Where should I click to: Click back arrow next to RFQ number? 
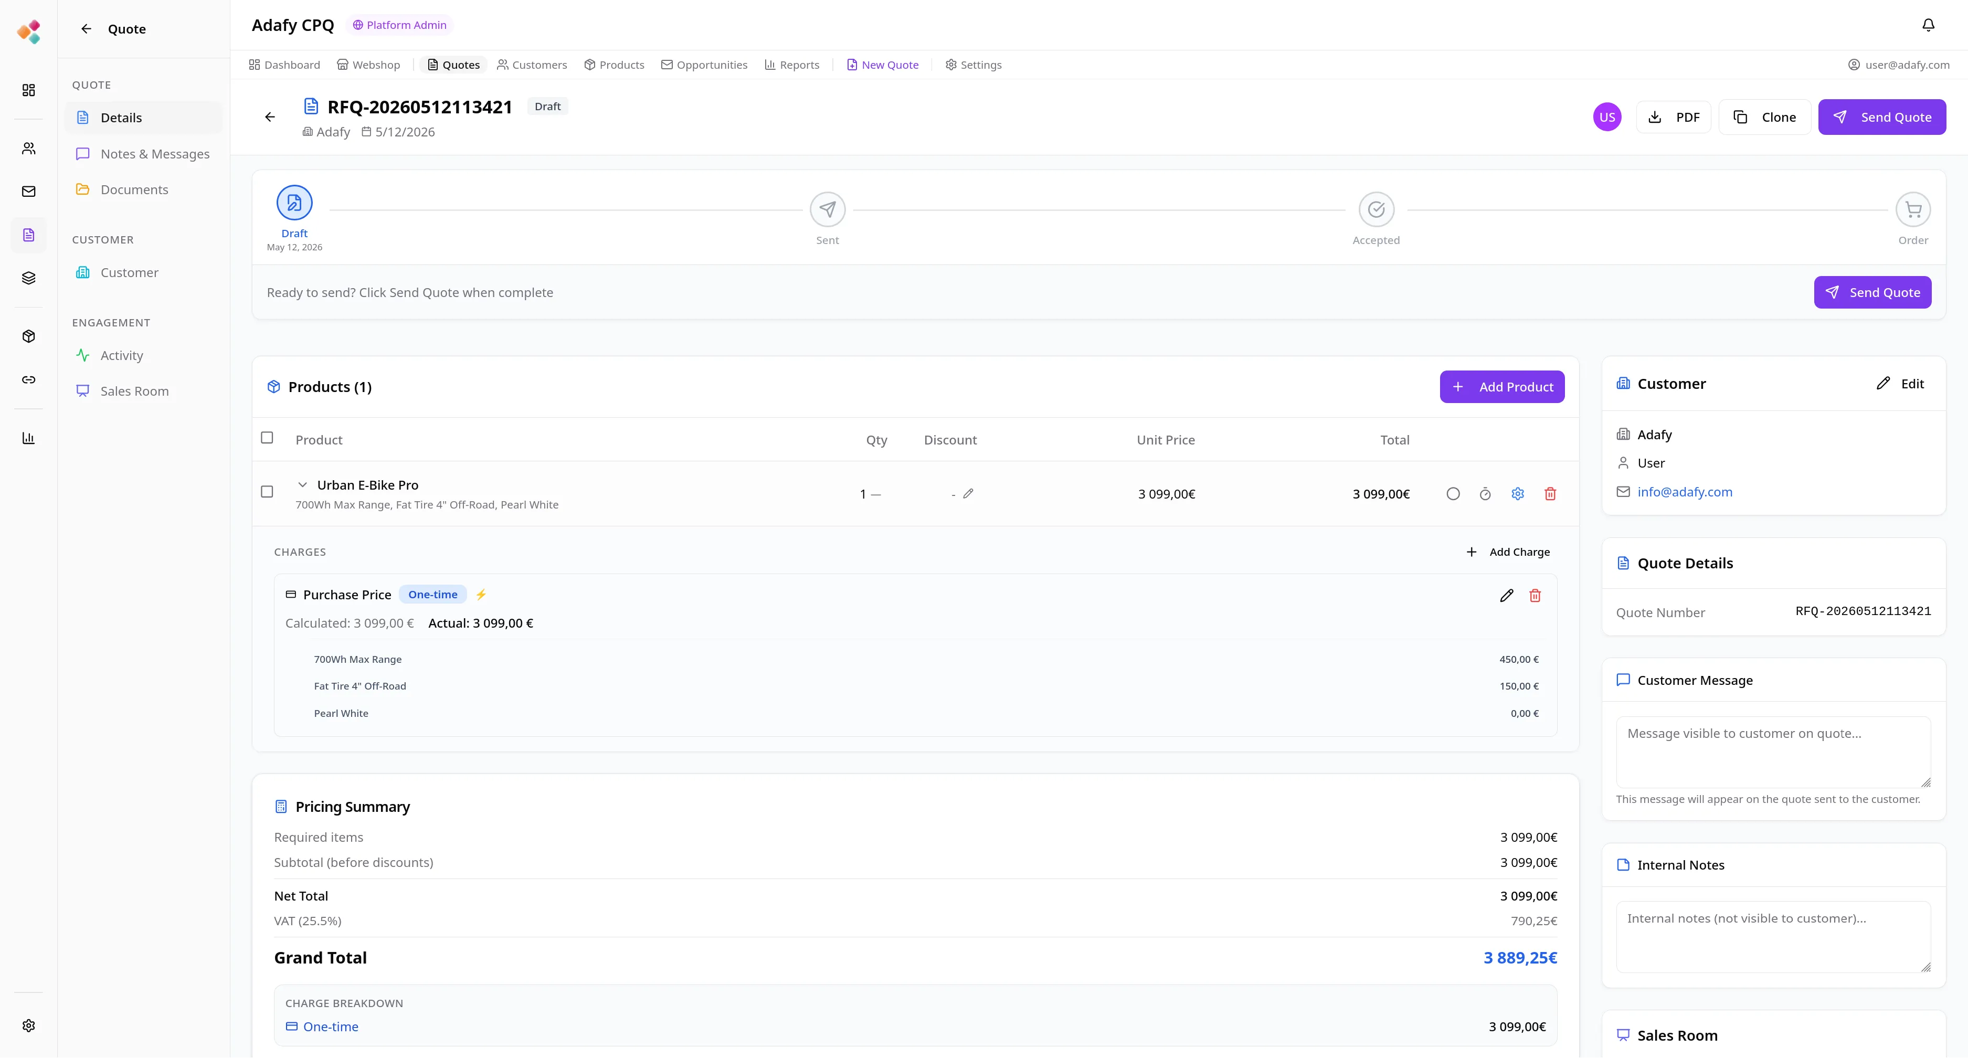tap(270, 117)
